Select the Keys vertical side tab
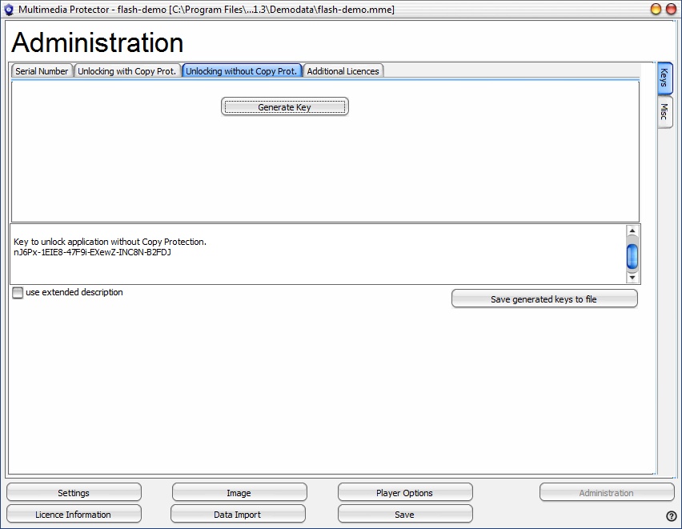The image size is (682, 529). point(664,78)
